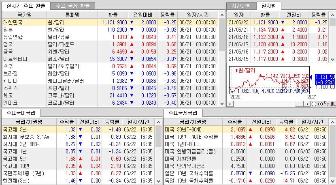The image size is (336, 185).
Task: Click the 주요국내금리 list scroll-up arrow
Action: (158, 122)
